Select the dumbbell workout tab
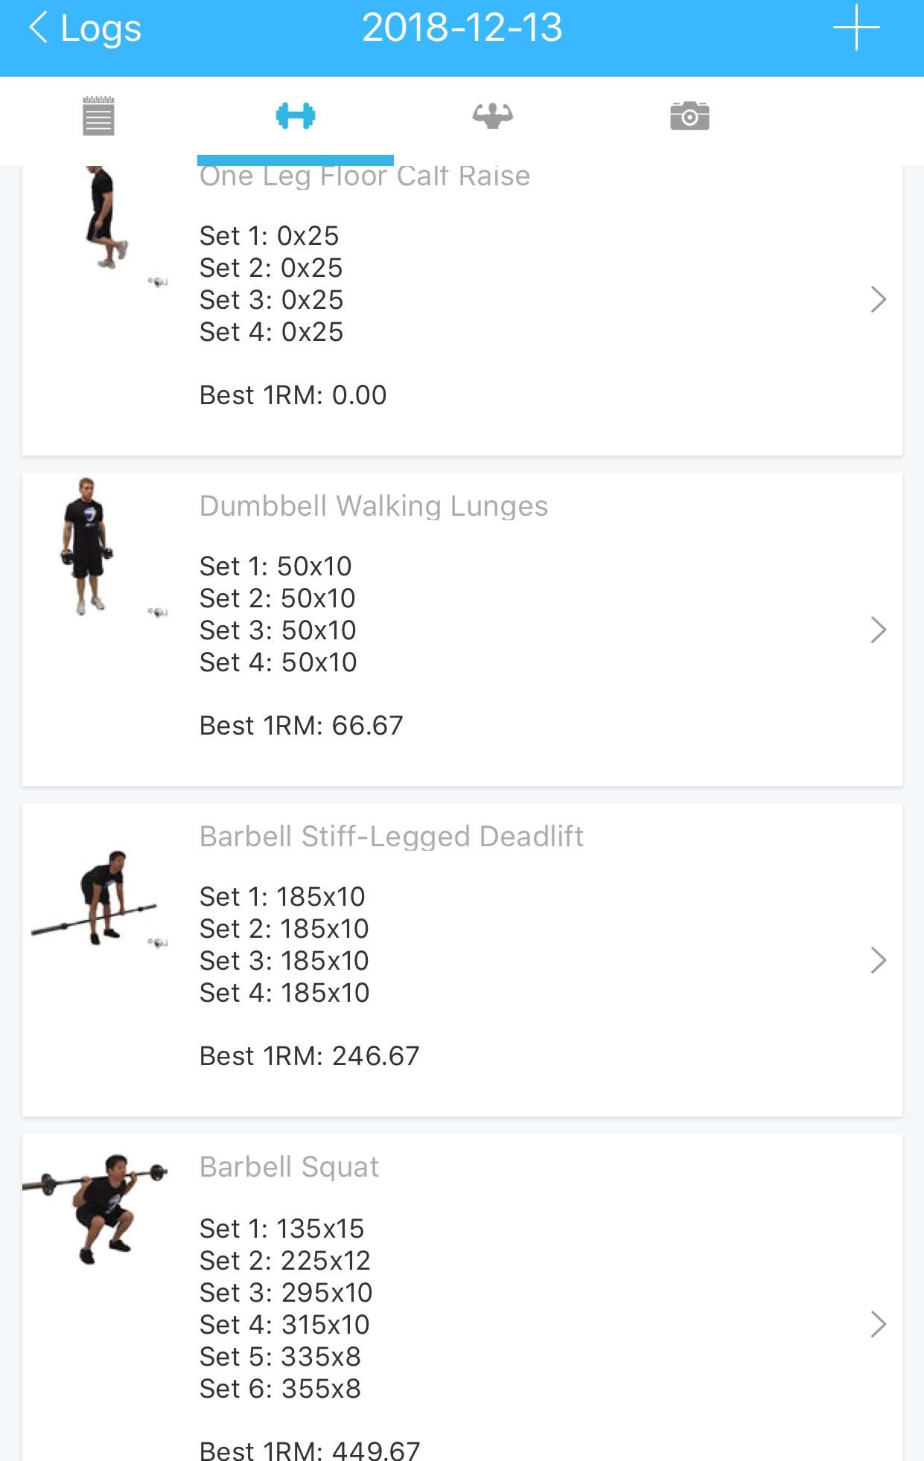This screenshot has width=924, height=1461. coord(296,116)
